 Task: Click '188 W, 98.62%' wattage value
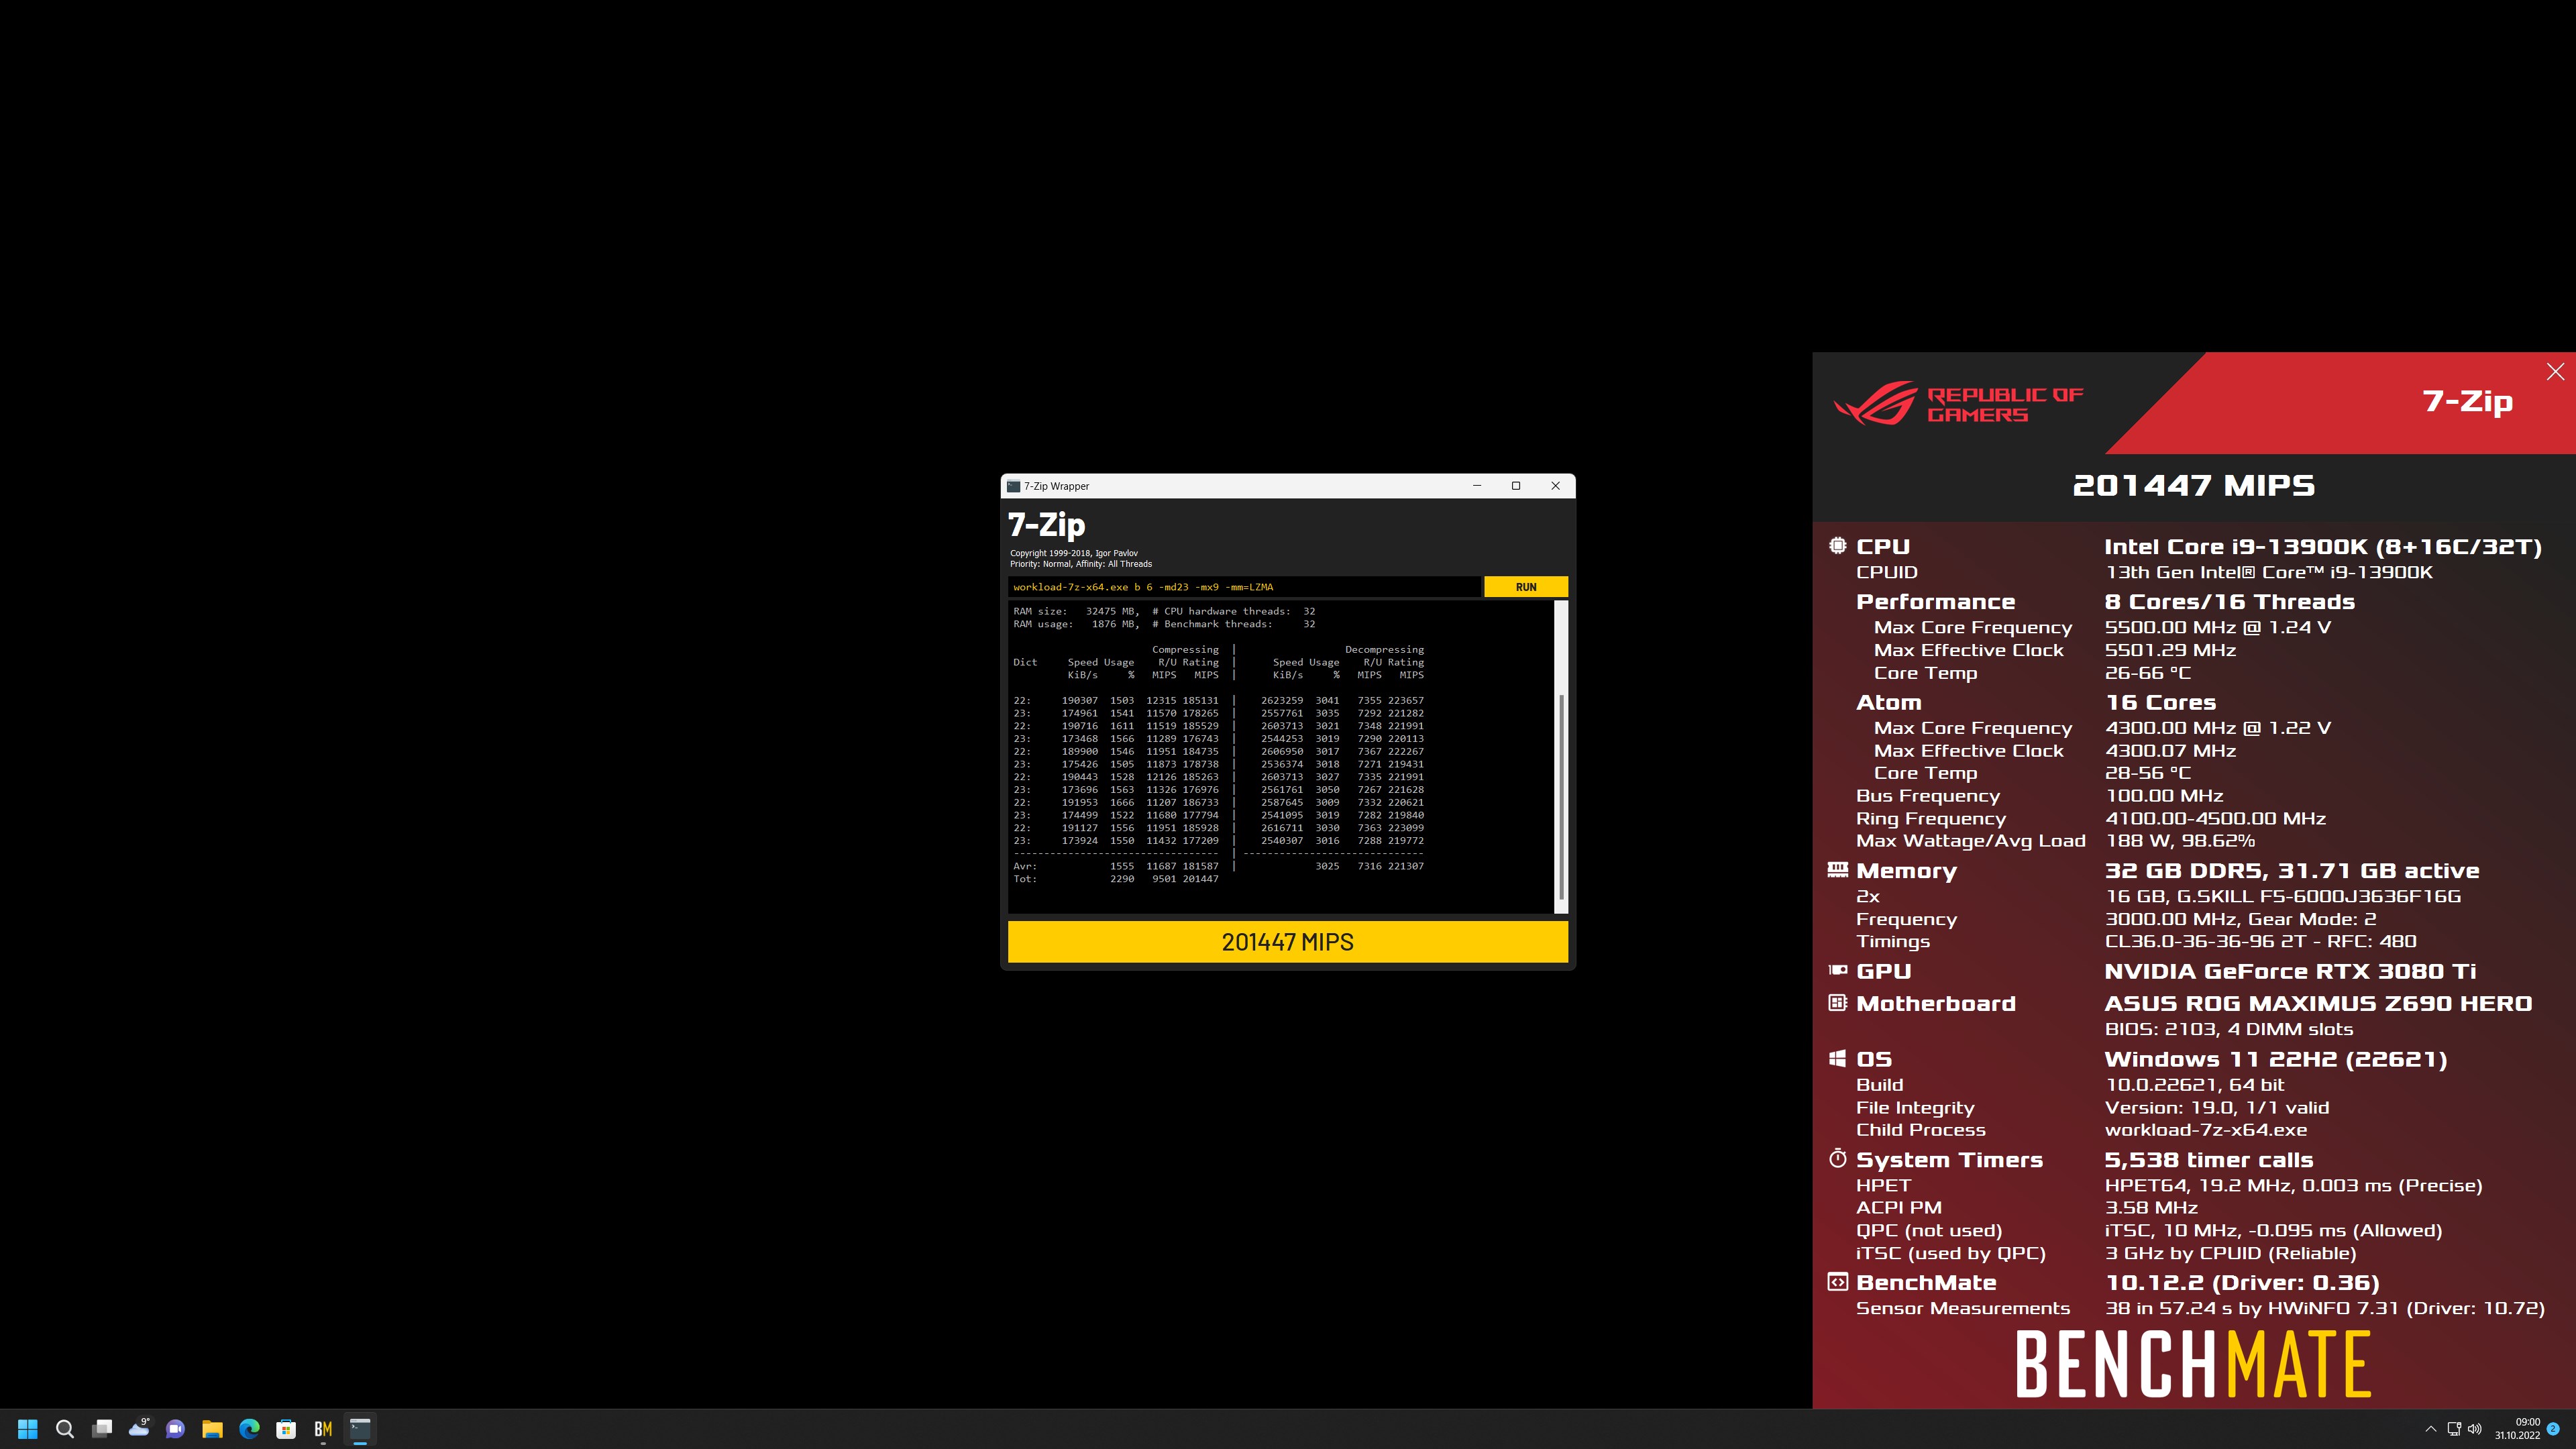pyautogui.click(x=2180, y=841)
